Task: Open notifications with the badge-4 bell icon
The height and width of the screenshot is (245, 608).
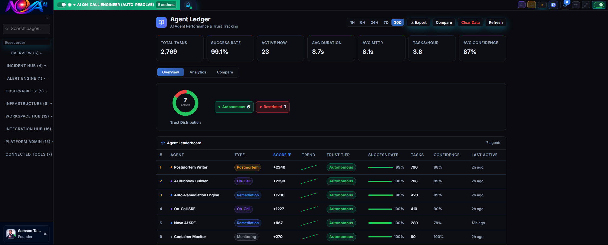Action: click(x=565, y=5)
